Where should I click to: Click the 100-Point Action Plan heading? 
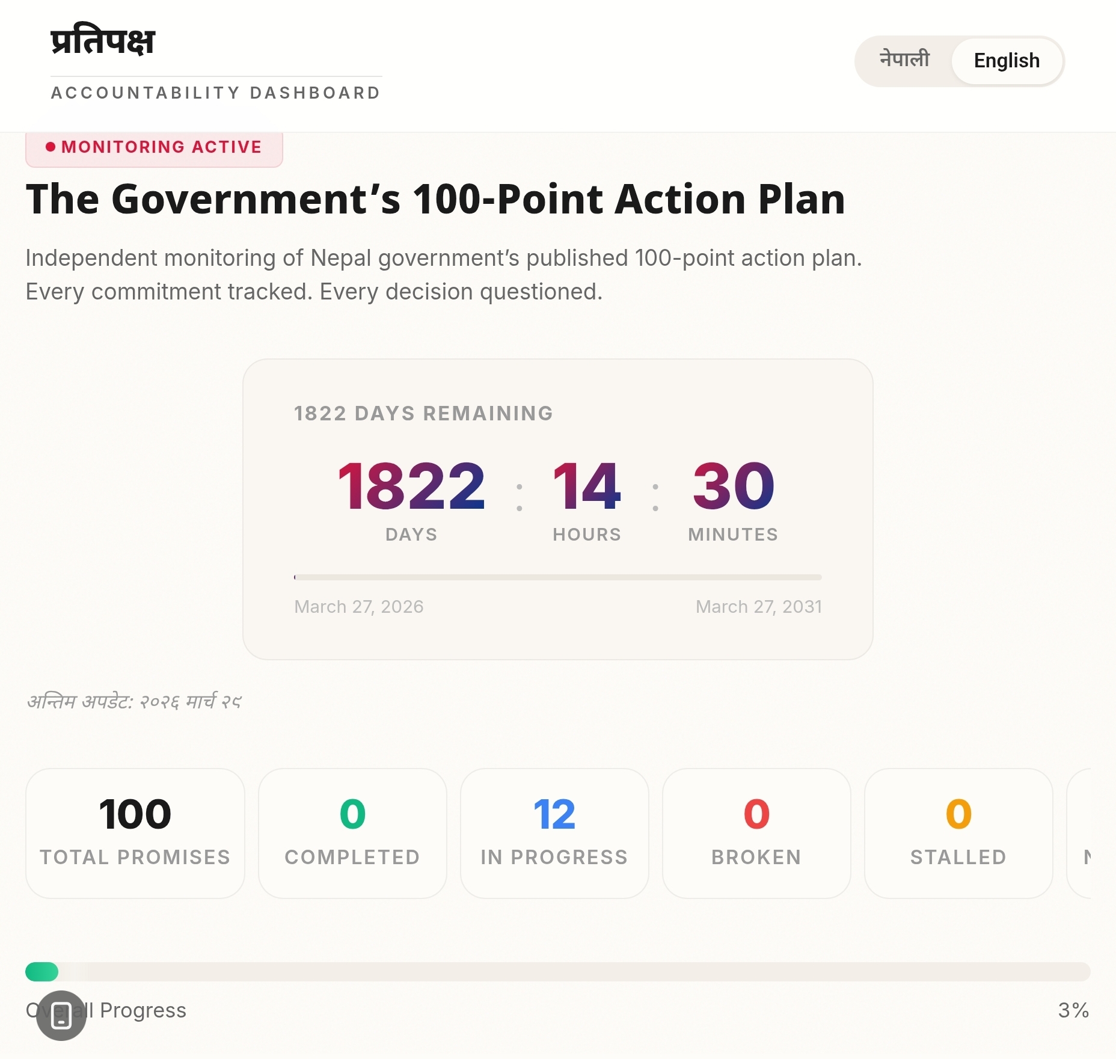pyautogui.click(x=435, y=199)
